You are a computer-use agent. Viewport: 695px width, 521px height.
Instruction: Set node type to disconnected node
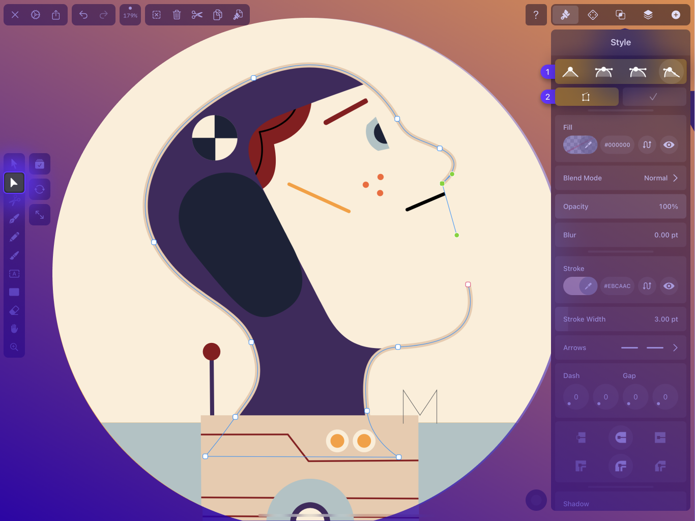671,72
